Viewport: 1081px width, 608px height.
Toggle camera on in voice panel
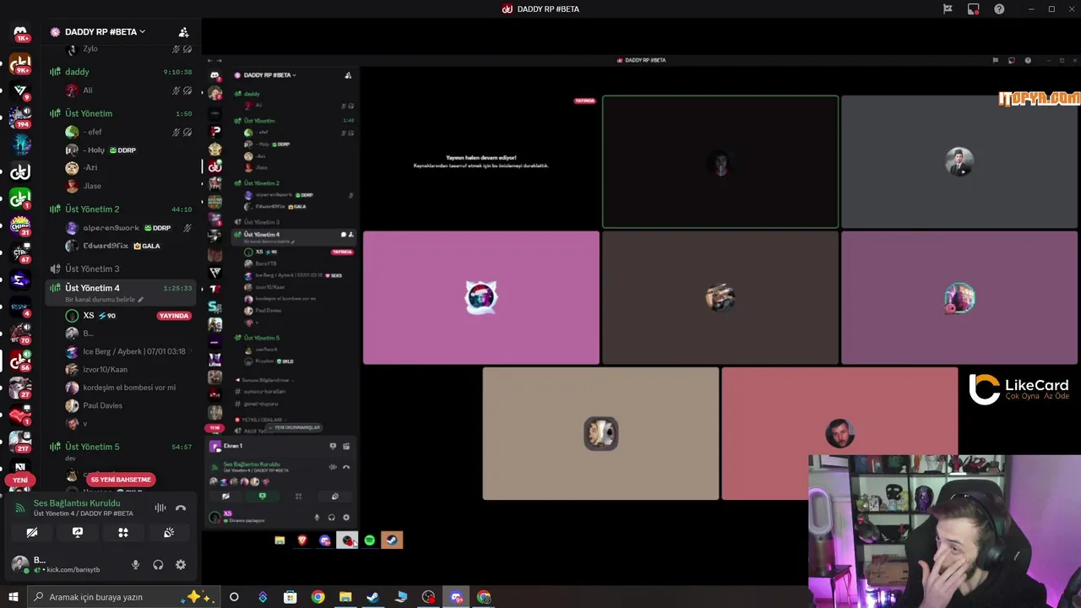point(32,532)
